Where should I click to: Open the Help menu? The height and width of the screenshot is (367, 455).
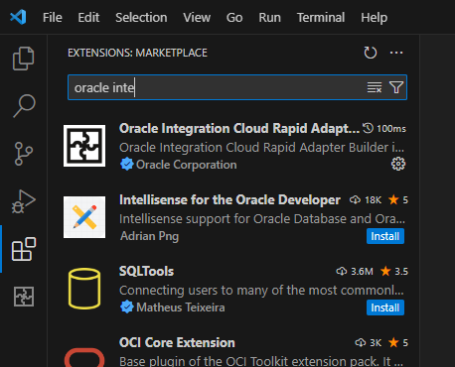point(374,18)
